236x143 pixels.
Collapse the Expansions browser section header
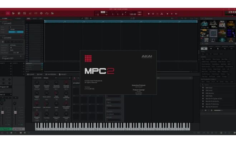(x=203, y=19)
